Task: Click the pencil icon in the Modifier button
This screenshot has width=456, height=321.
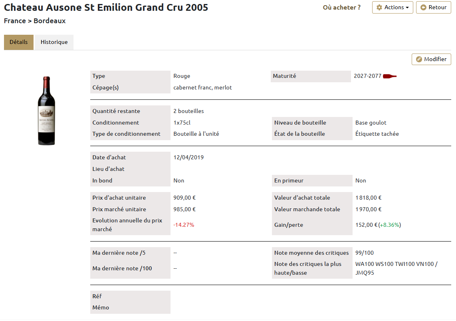Action: pyautogui.click(x=419, y=59)
